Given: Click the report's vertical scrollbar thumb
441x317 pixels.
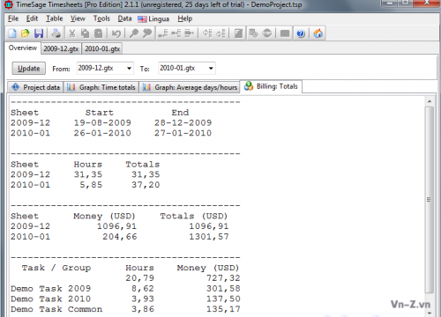Looking at the screenshot, I should [x=429, y=200].
